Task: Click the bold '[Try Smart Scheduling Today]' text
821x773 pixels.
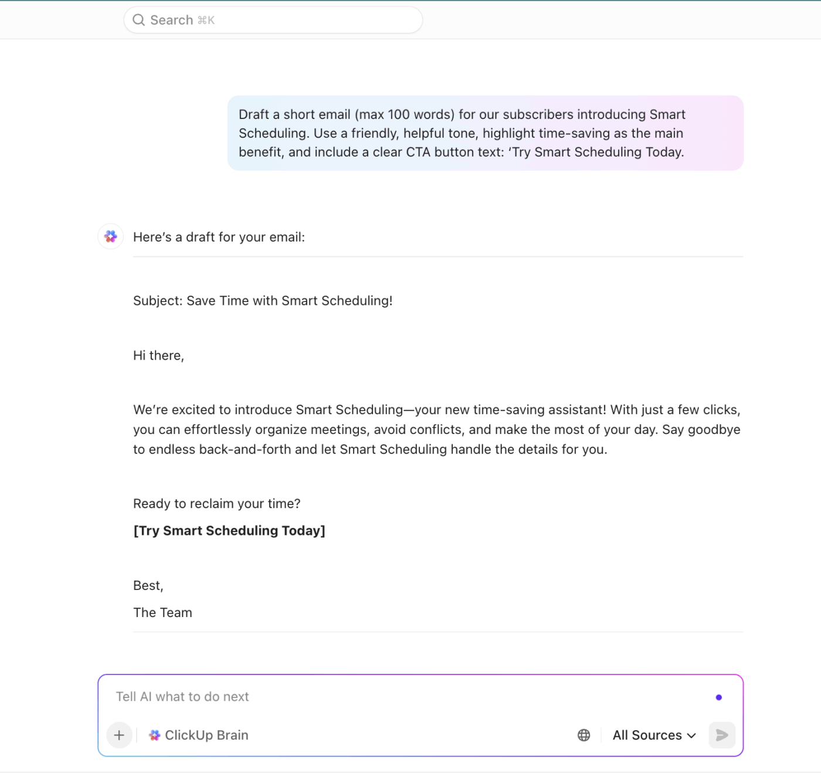Action: coord(229,531)
